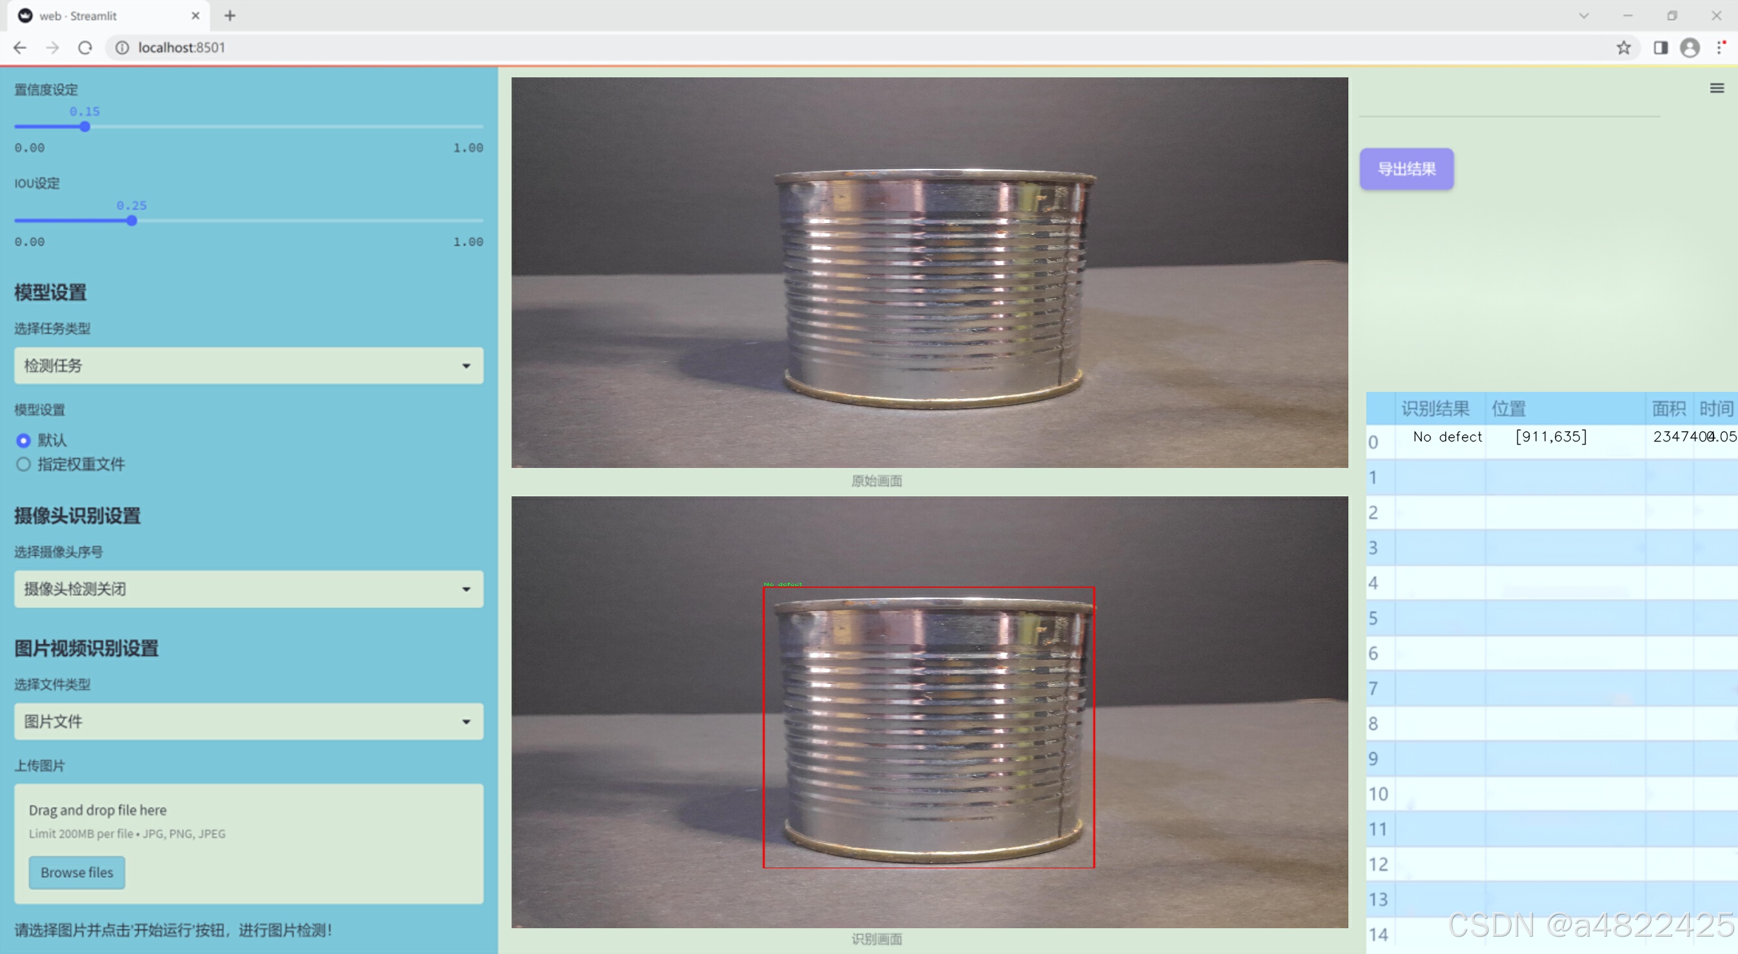Image resolution: width=1738 pixels, height=954 pixels.
Task: Open the browser profile avatar
Action: tap(1690, 48)
